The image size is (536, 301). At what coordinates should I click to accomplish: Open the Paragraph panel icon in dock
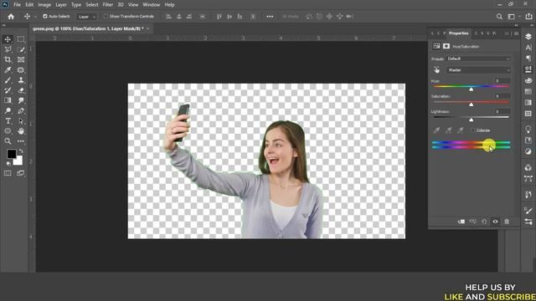pos(528,59)
